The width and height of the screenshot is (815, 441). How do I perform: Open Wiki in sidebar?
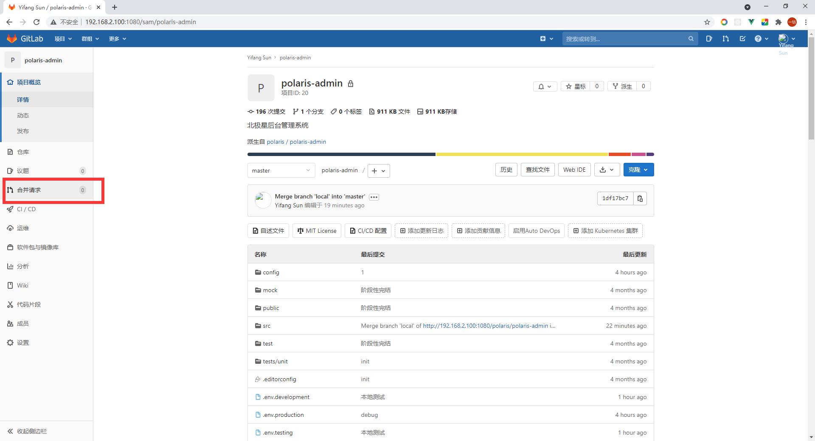(47, 285)
